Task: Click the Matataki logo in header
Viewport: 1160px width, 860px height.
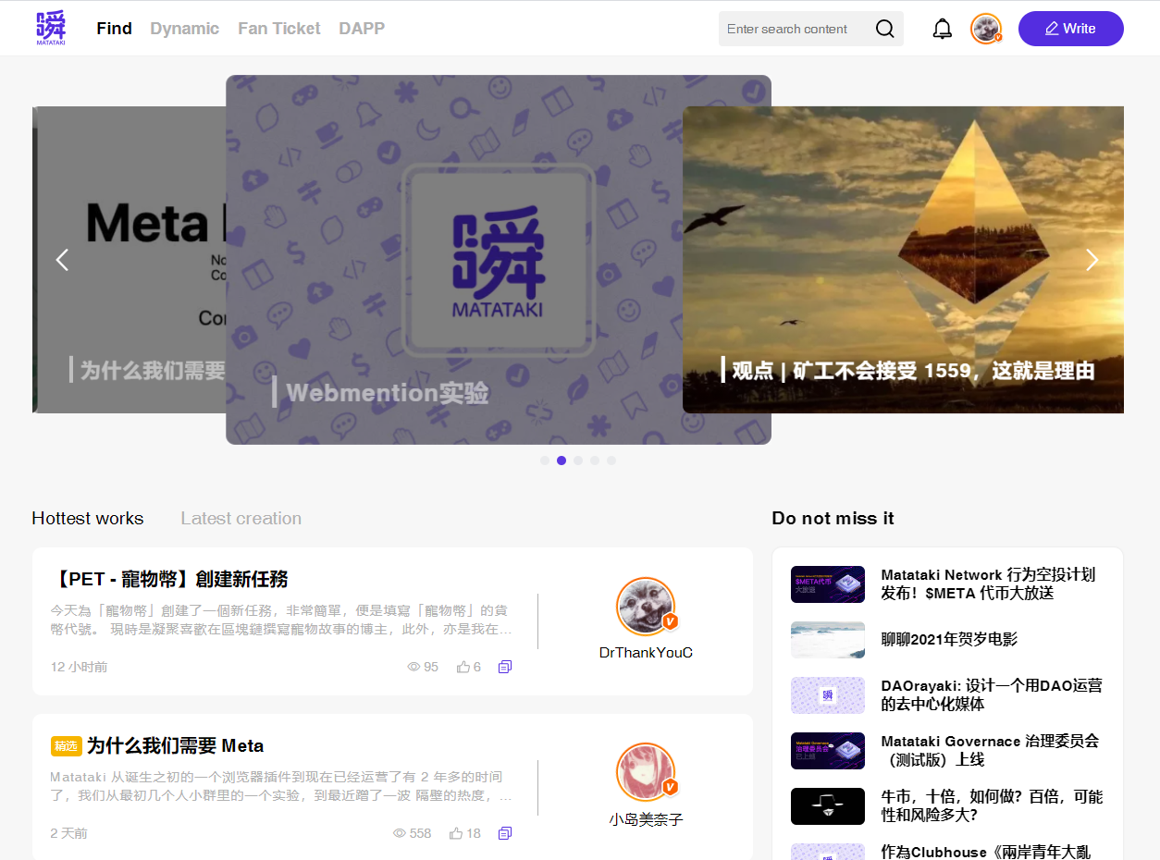Action: tap(51, 29)
